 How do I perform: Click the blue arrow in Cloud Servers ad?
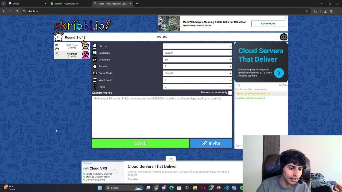[279, 73]
